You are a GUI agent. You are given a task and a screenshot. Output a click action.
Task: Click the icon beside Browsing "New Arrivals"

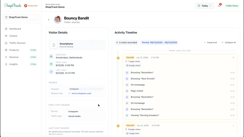click(127, 79)
